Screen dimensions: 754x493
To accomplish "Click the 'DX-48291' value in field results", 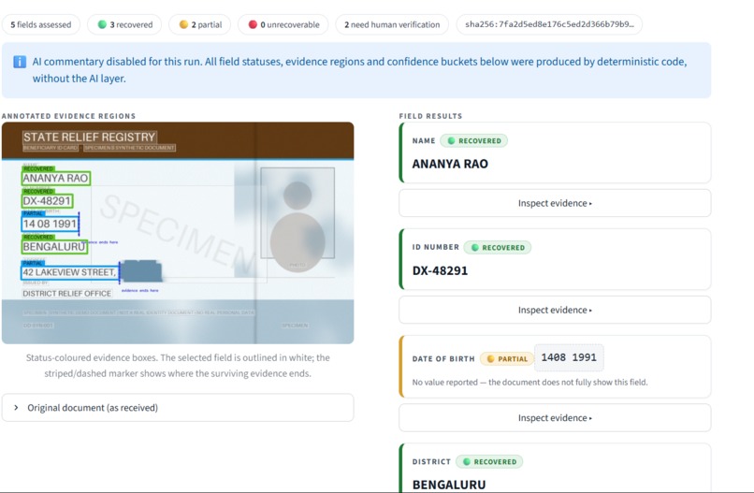I will pyautogui.click(x=440, y=270).
